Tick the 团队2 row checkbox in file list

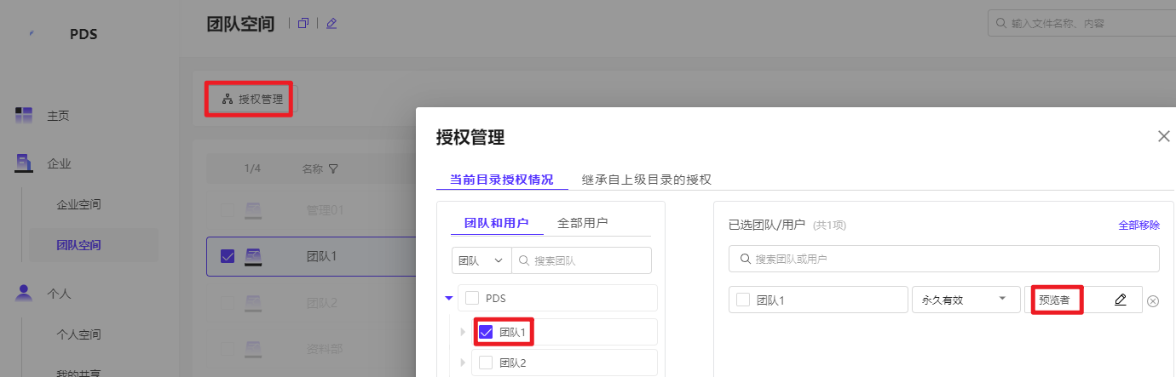228,302
